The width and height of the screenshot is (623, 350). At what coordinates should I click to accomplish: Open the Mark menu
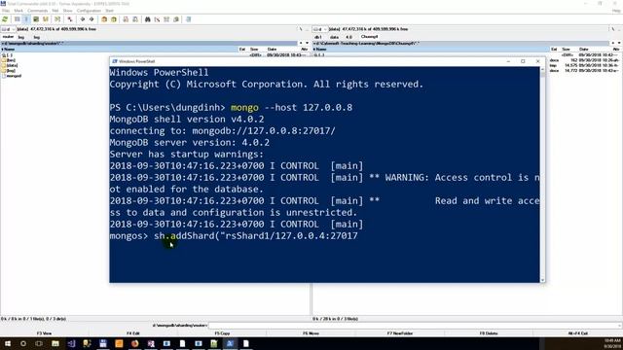[x=18, y=11]
